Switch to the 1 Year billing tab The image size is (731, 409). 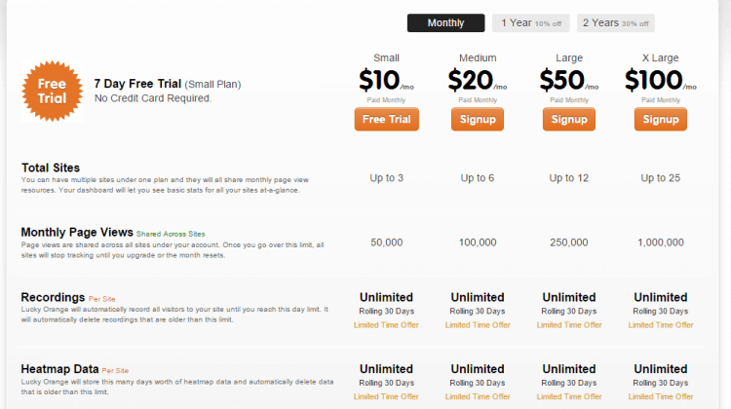[530, 22]
